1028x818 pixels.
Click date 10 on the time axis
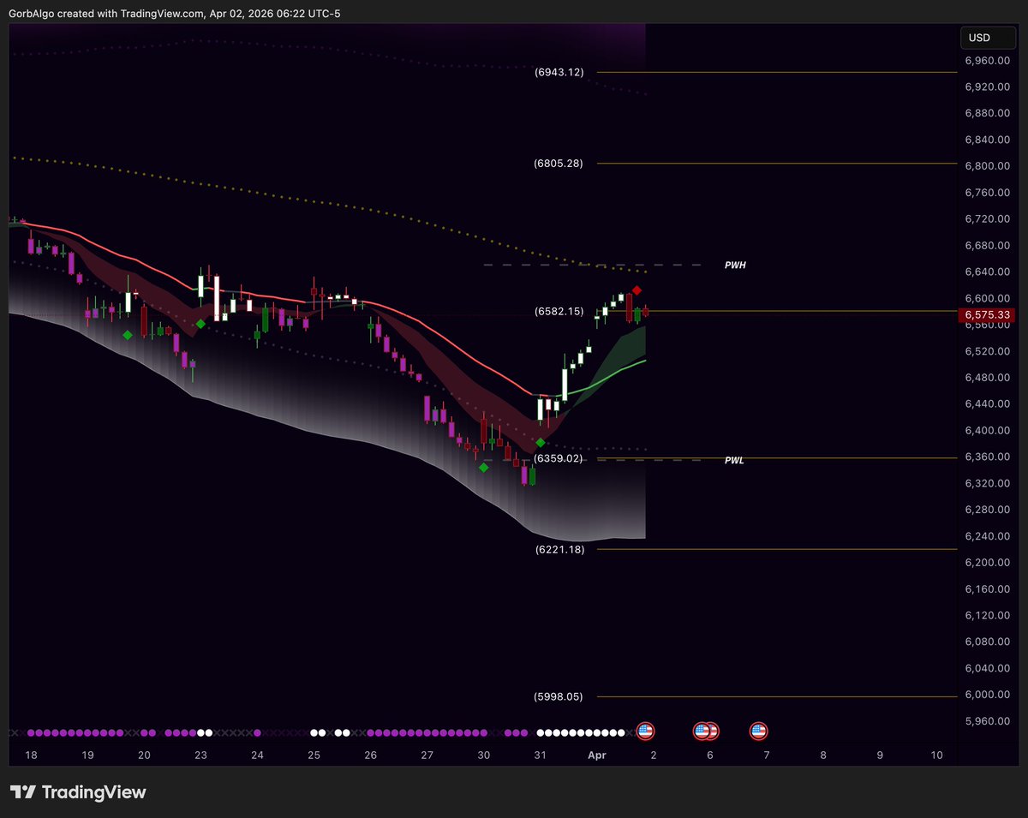click(x=936, y=755)
